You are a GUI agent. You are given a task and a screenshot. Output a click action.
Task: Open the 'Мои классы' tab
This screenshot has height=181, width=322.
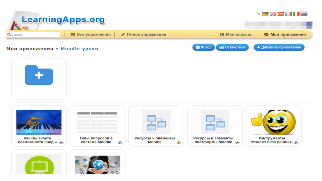coord(235,35)
